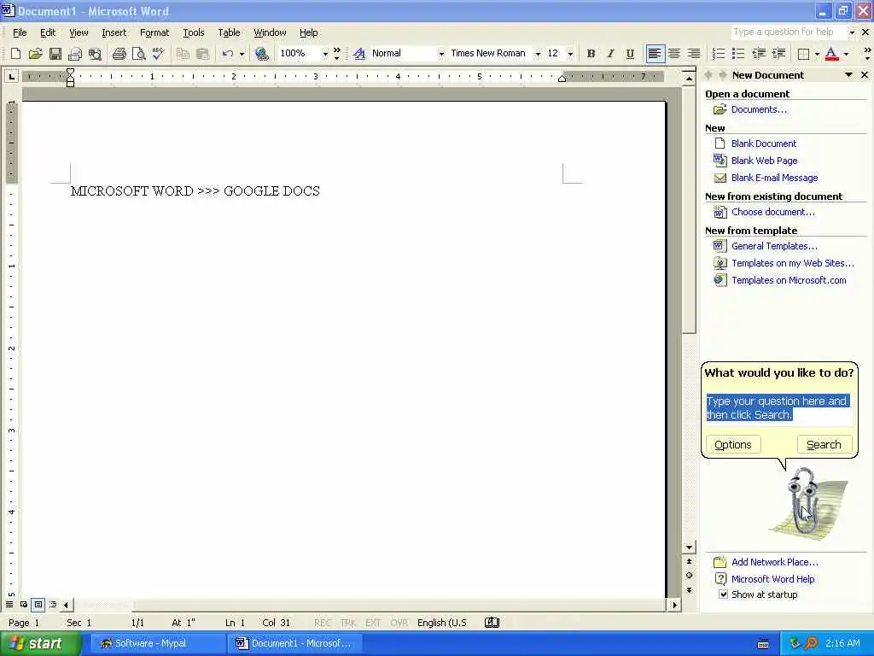874x656 pixels.
Task: Center align the paragraph
Action: [674, 54]
